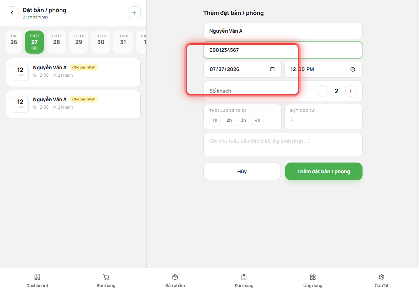Increase guest count with the plus stepper

350,91
